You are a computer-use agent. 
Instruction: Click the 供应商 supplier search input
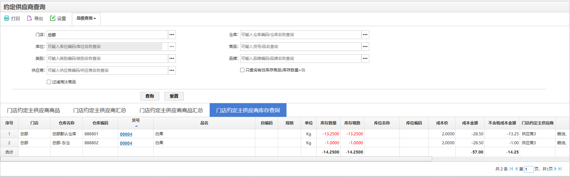point(107,70)
